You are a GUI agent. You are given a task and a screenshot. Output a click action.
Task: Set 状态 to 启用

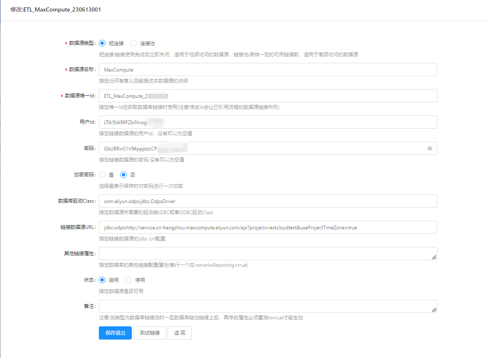click(102, 280)
